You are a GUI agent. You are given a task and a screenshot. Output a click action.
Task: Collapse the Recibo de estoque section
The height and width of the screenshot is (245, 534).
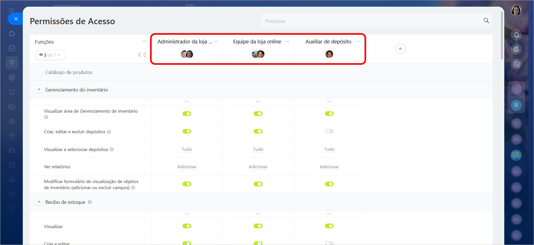pyautogui.click(x=39, y=202)
